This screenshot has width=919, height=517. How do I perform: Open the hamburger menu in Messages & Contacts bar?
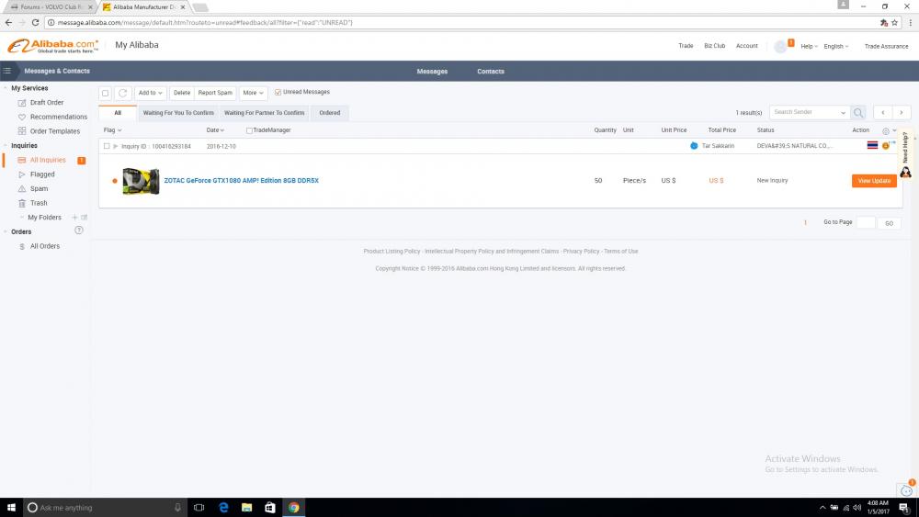click(x=7, y=71)
